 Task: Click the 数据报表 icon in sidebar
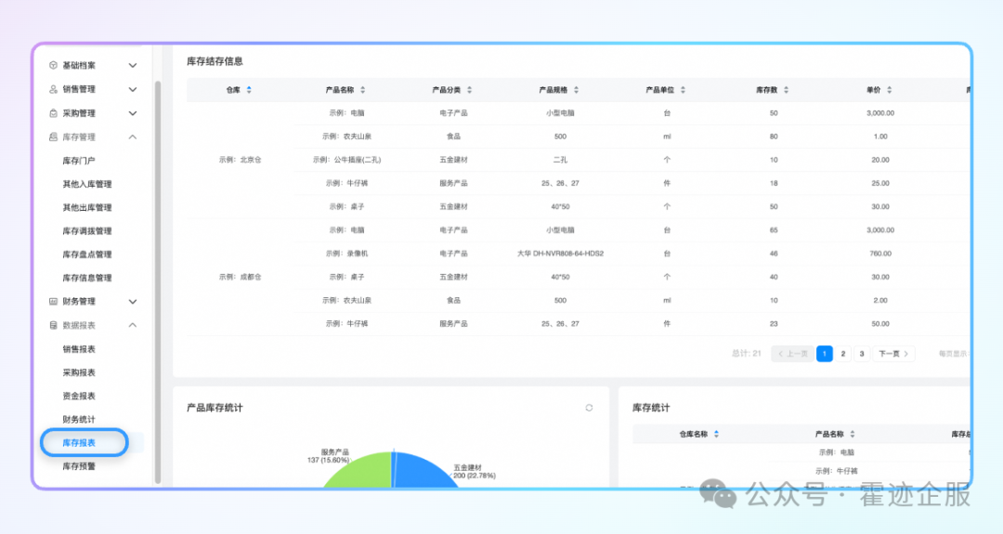[53, 326]
